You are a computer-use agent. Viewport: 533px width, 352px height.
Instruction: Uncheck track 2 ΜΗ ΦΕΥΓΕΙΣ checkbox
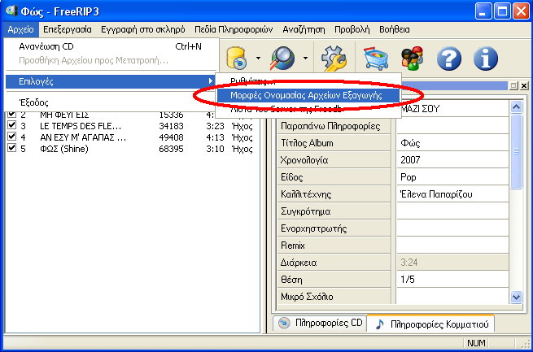12,114
